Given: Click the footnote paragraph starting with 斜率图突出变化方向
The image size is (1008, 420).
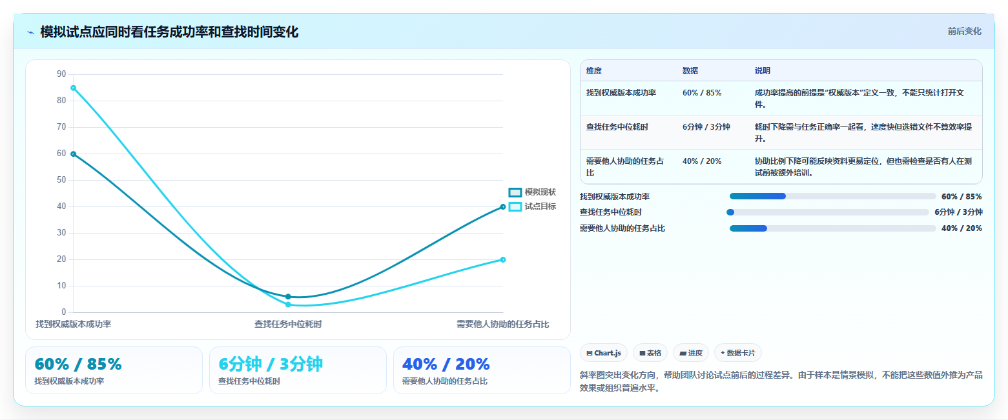Looking at the screenshot, I should (x=781, y=382).
